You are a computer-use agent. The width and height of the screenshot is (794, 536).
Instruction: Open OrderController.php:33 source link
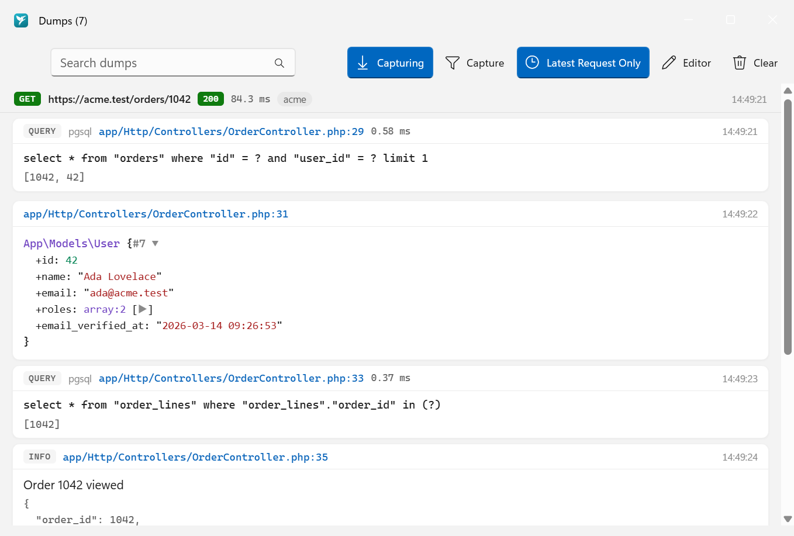231,378
